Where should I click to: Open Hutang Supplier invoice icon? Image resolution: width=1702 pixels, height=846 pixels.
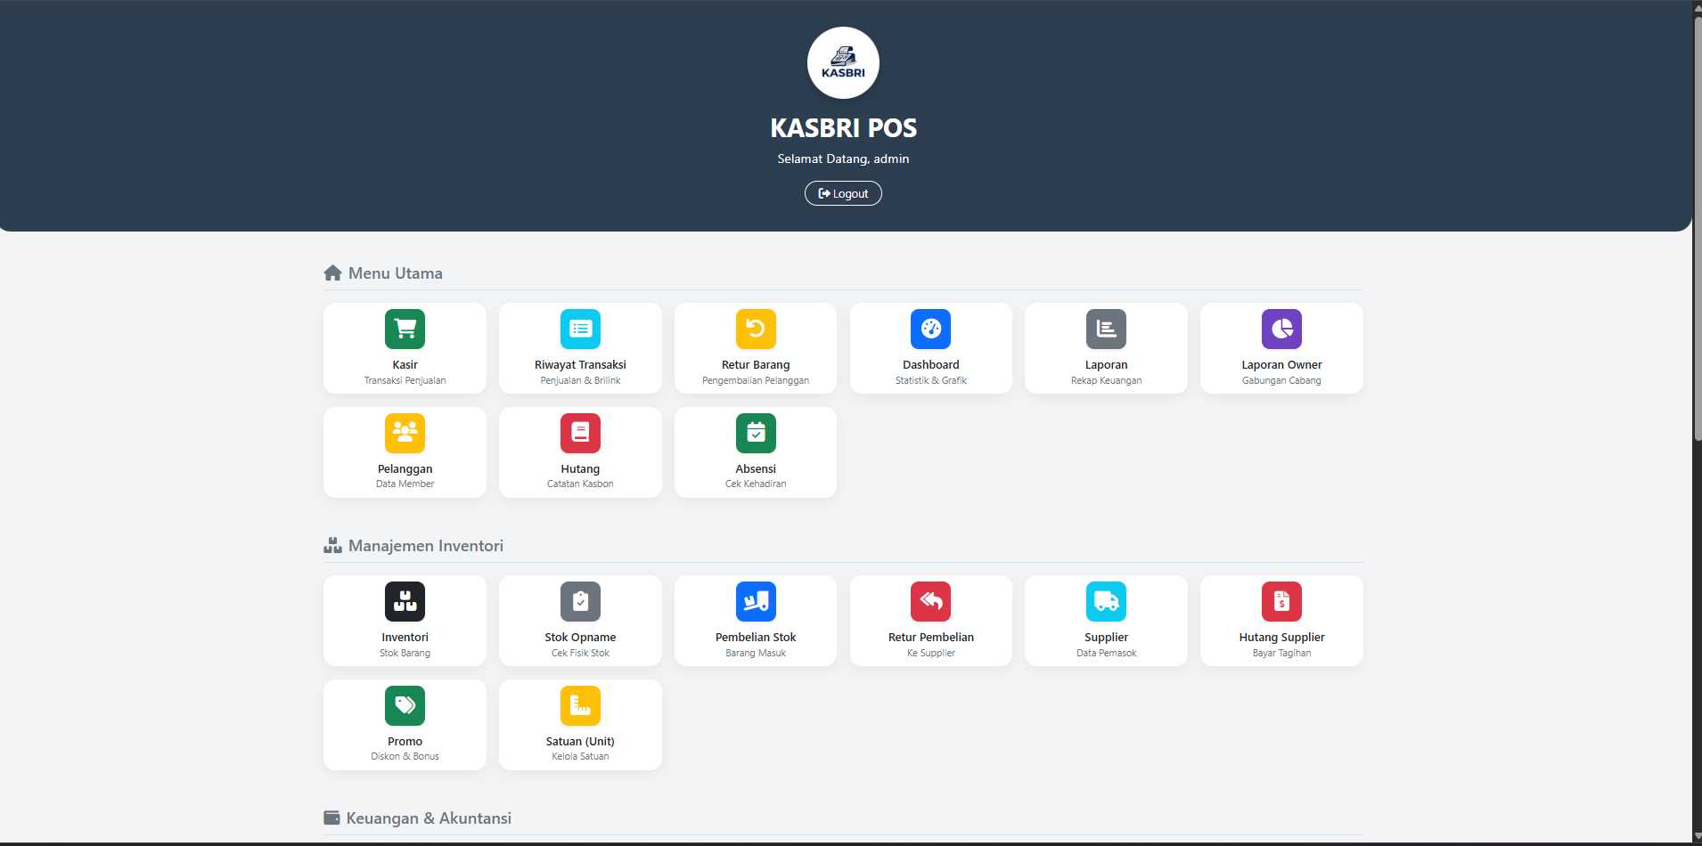click(1281, 602)
